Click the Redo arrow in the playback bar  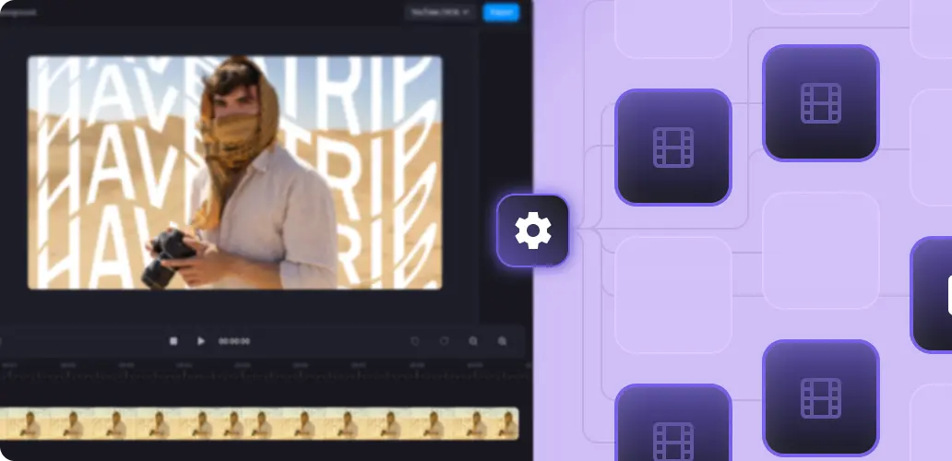click(444, 341)
